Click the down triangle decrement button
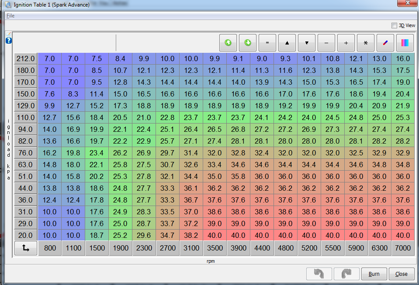 [307, 43]
